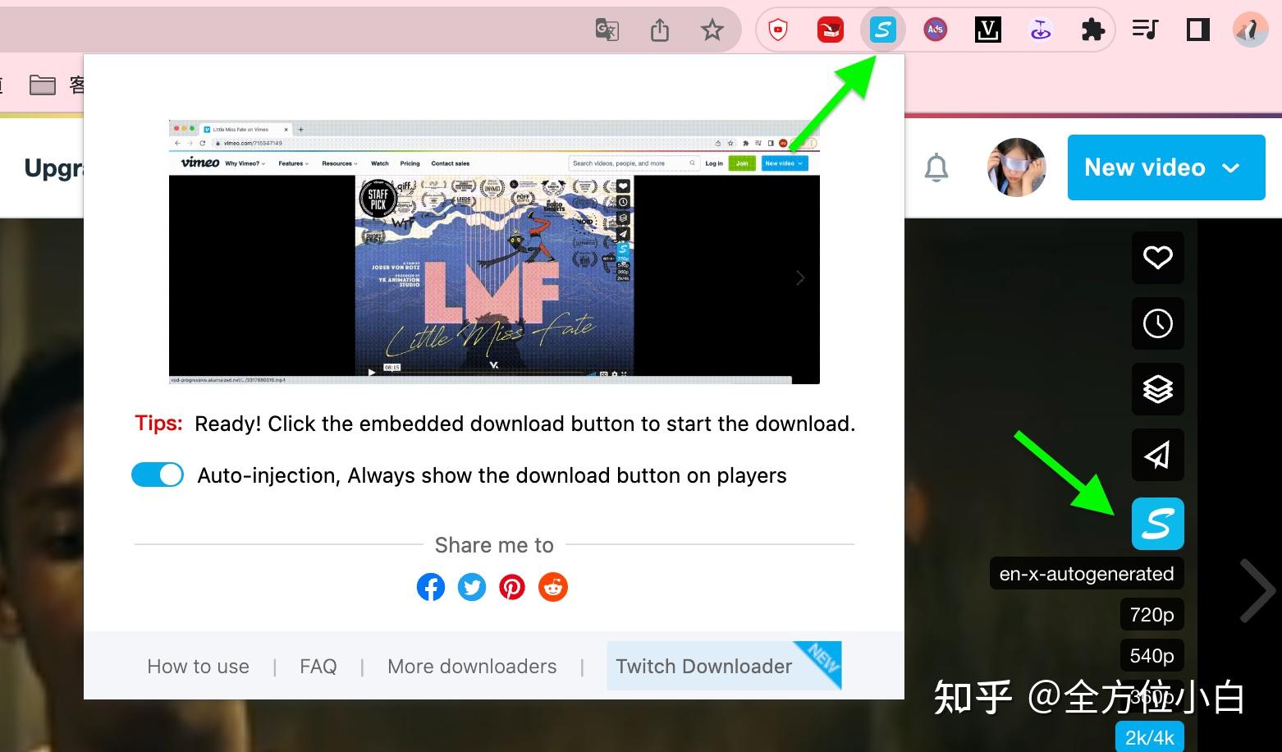1282x752 pixels.
Task: Download en-x-autogenerated subtitles
Action: [x=1087, y=574]
